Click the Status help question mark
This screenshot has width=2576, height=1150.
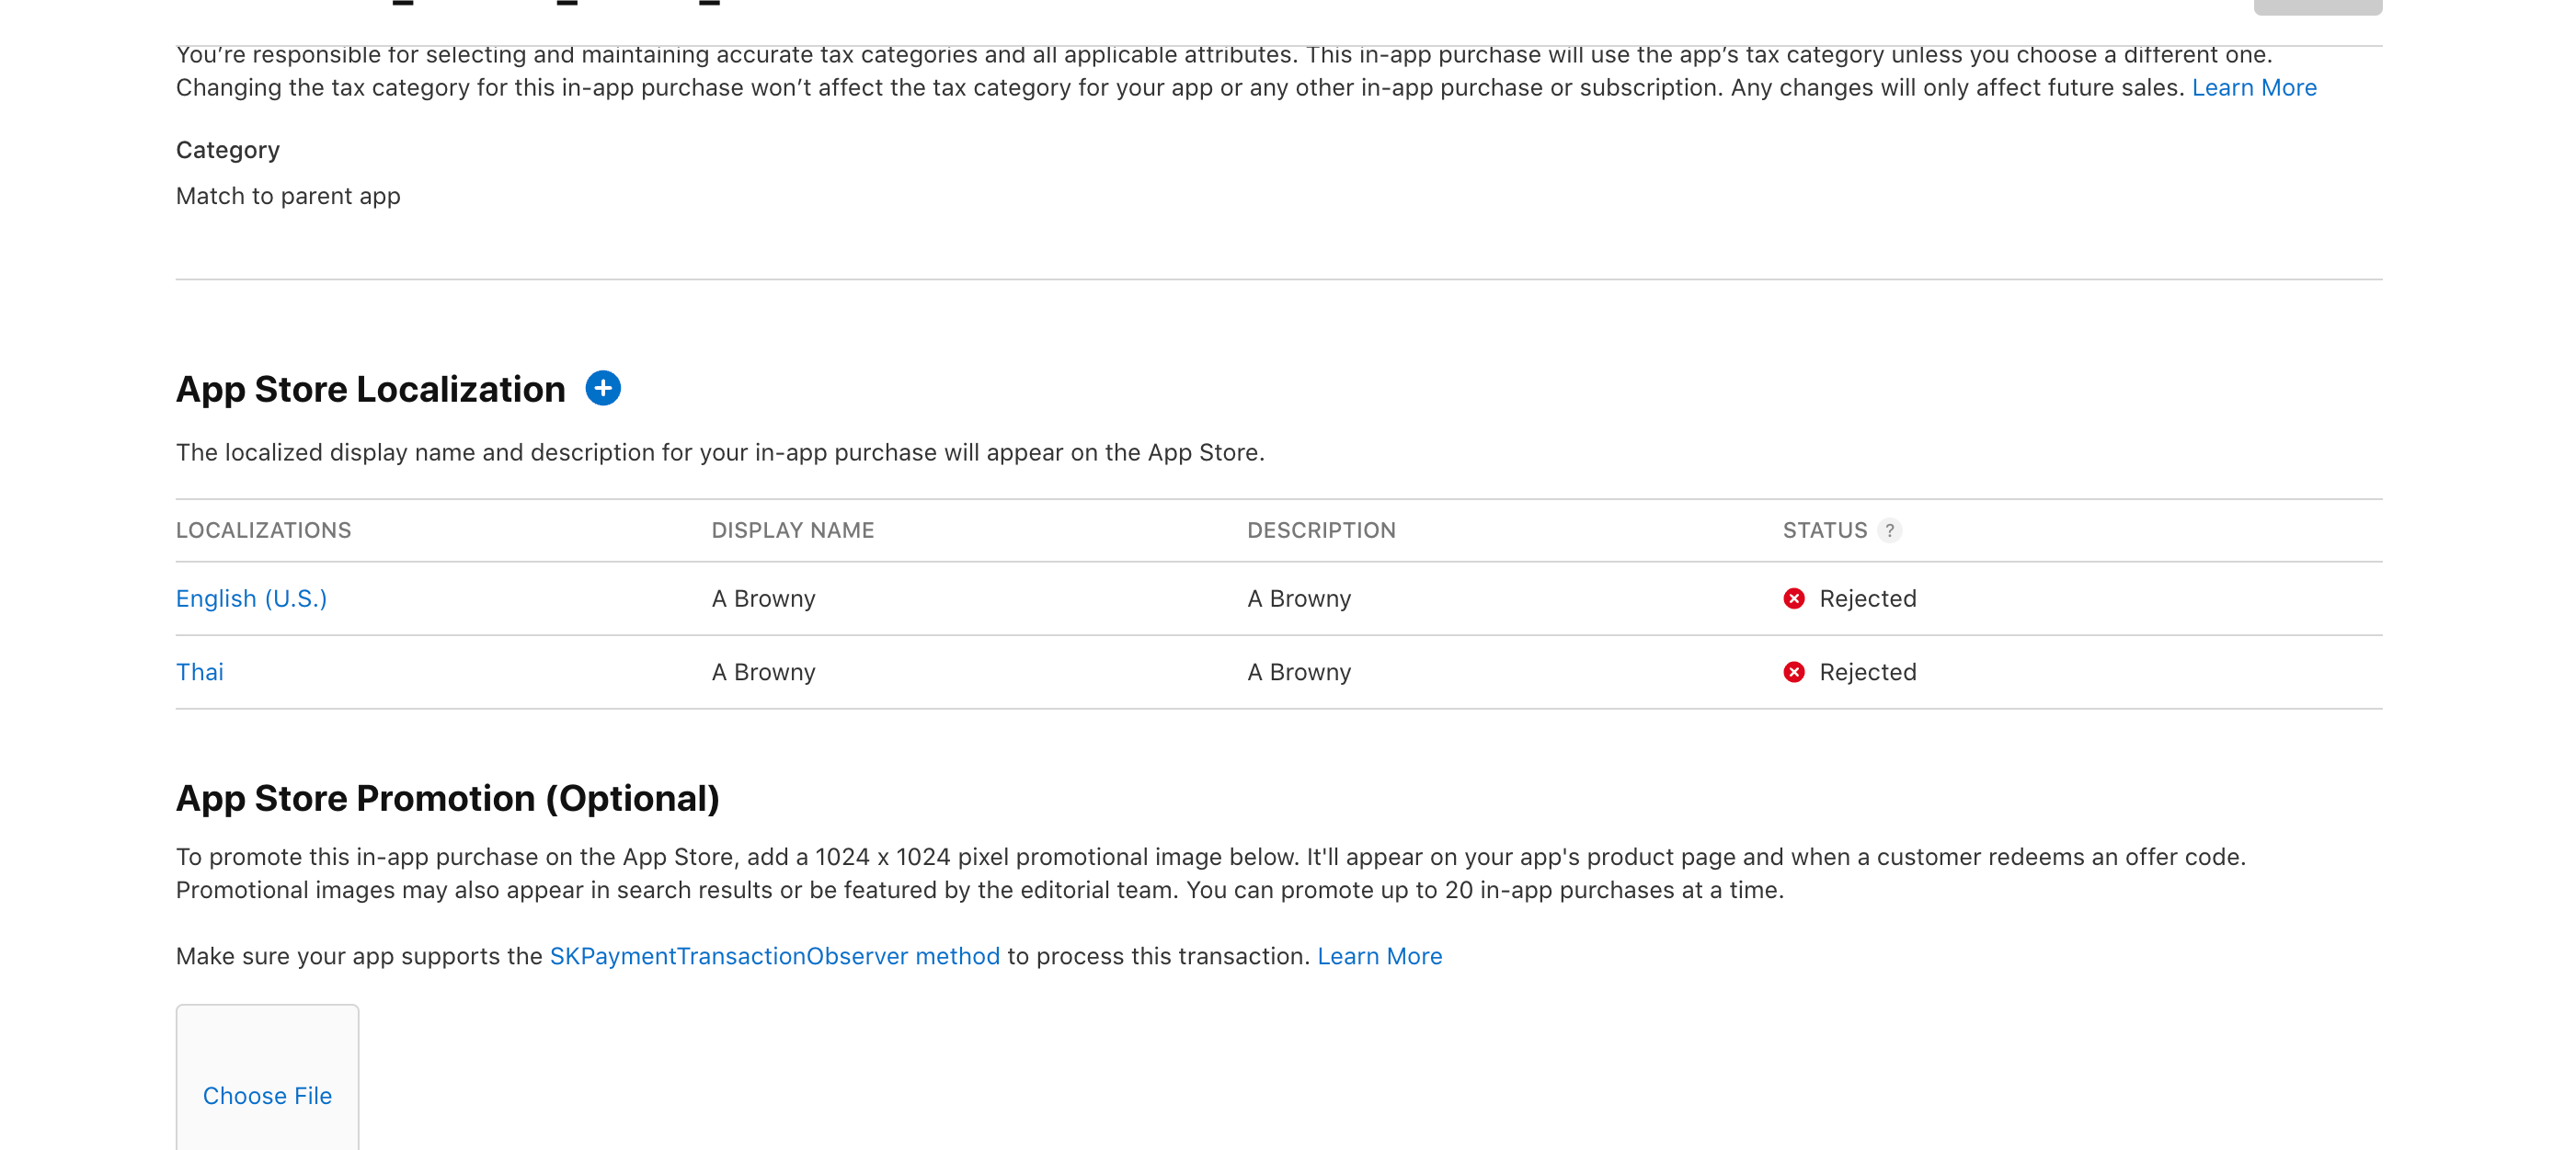tap(1889, 530)
